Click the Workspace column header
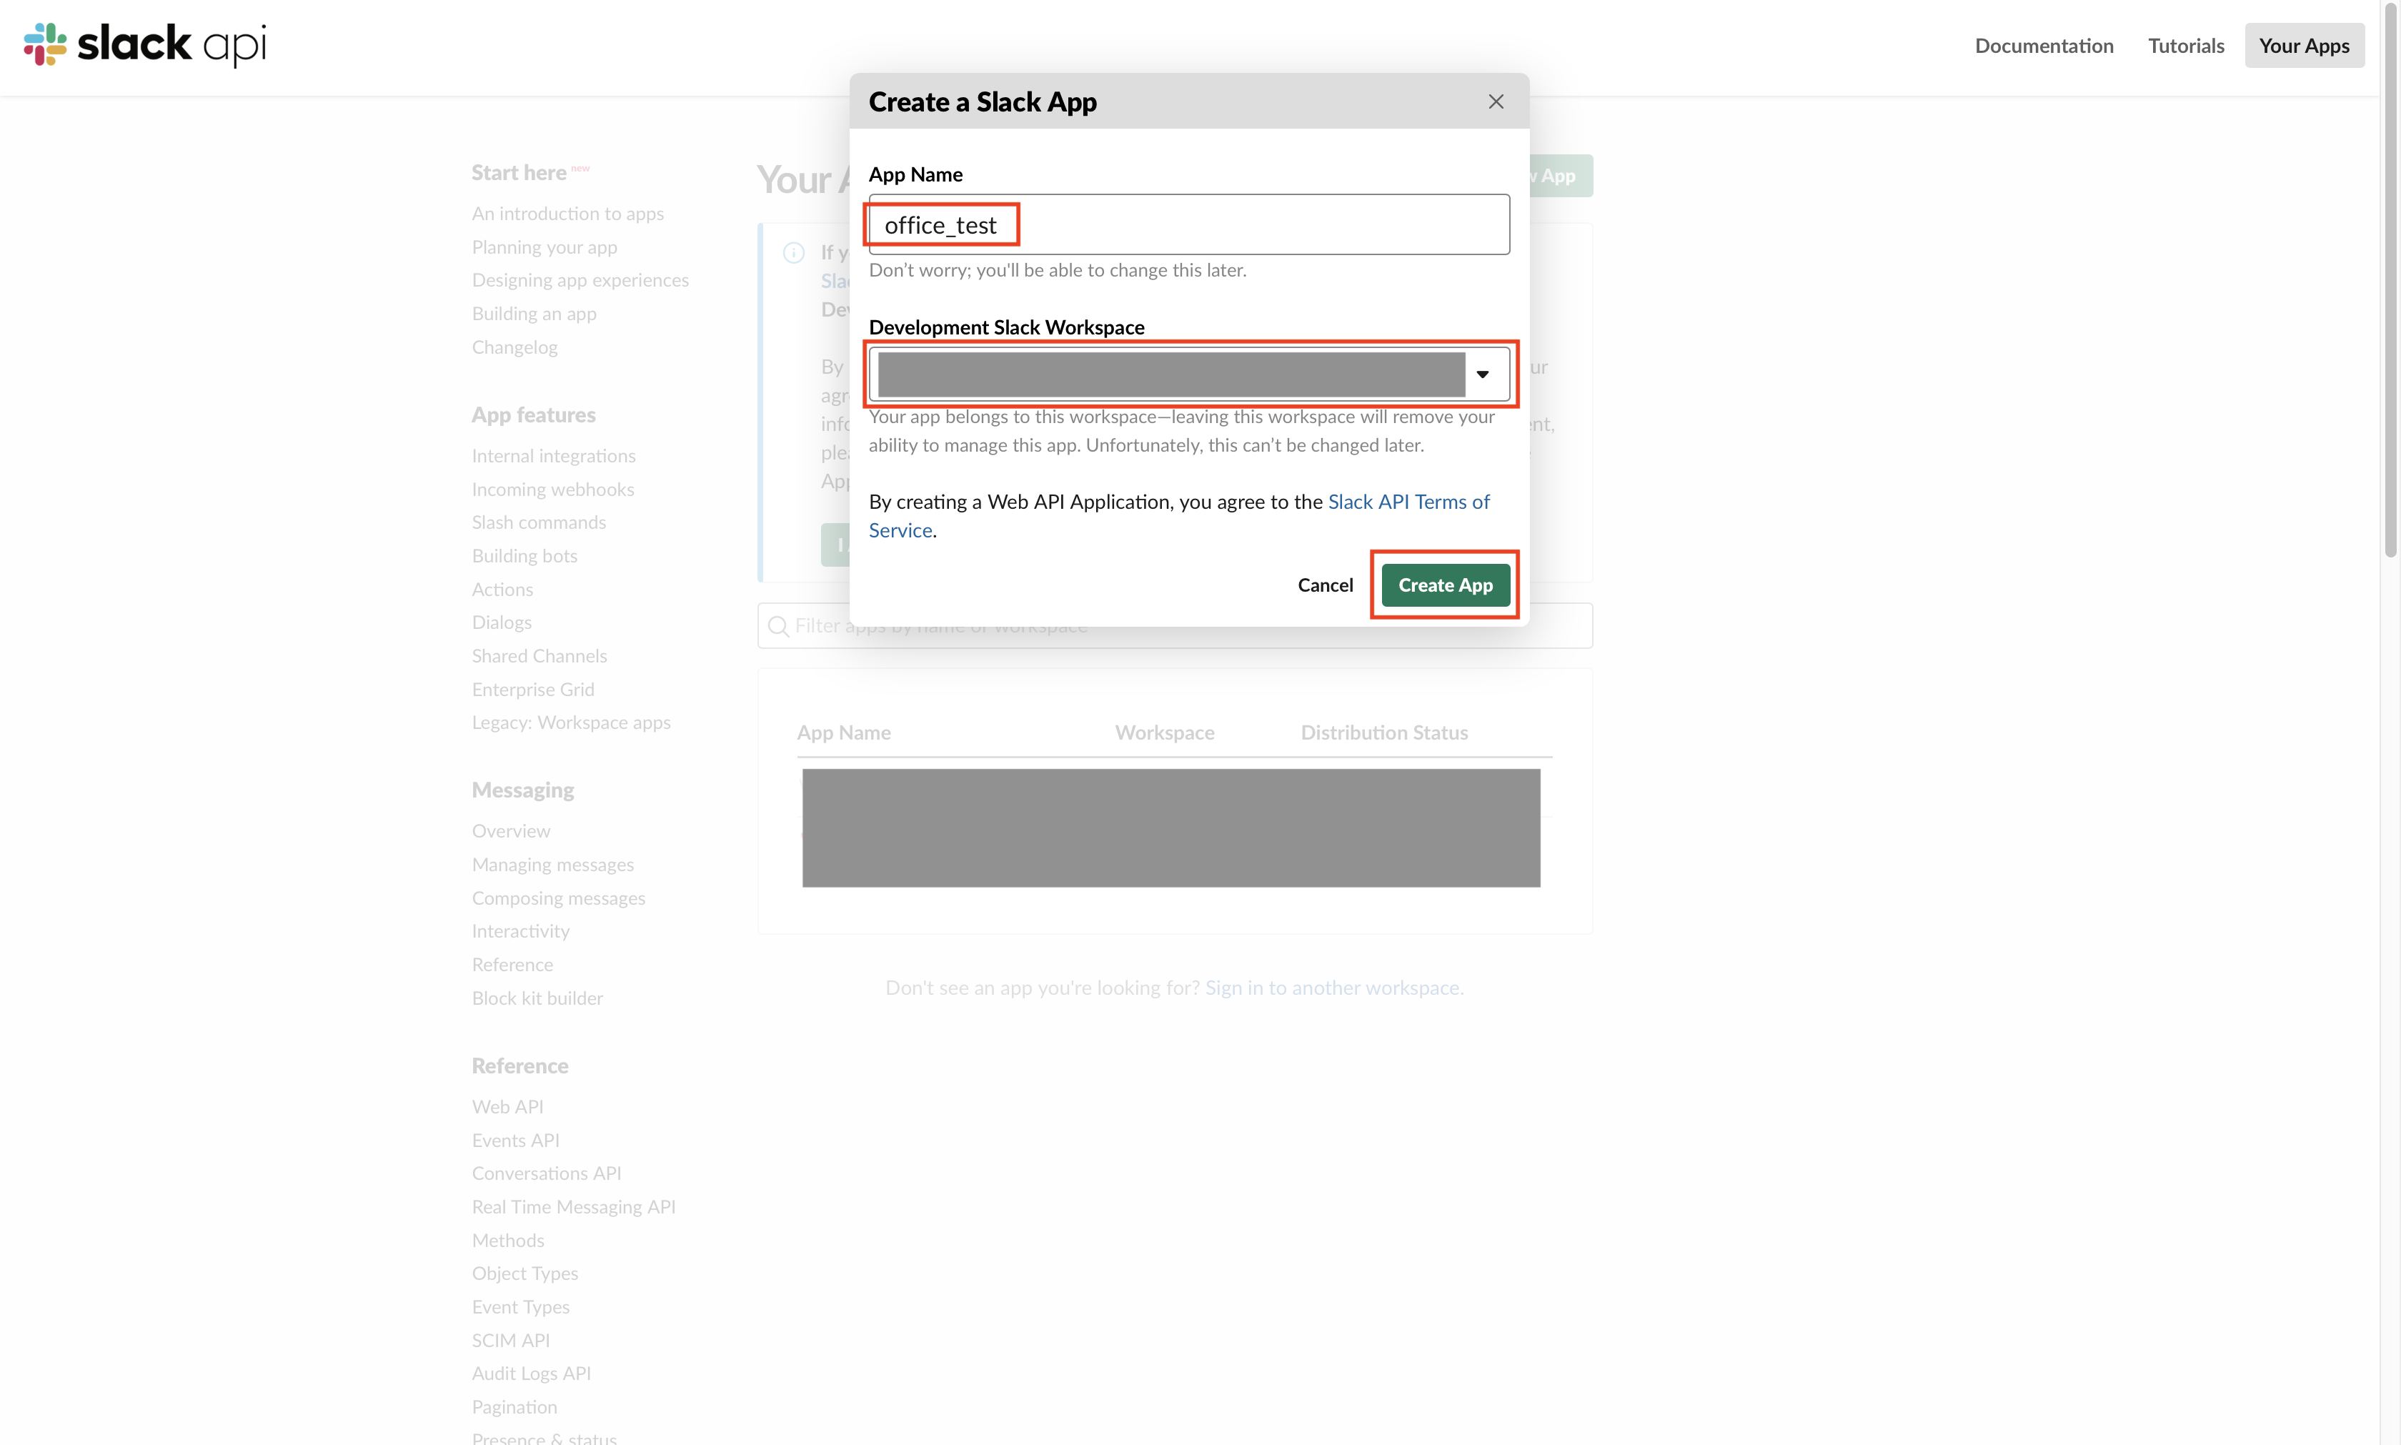2401x1445 pixels. 1165,733
